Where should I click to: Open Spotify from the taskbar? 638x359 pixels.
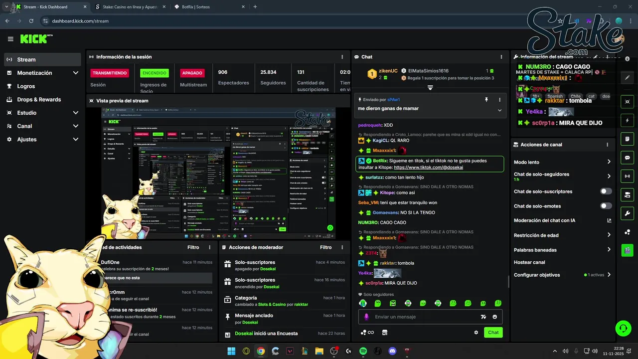point(363,351)
